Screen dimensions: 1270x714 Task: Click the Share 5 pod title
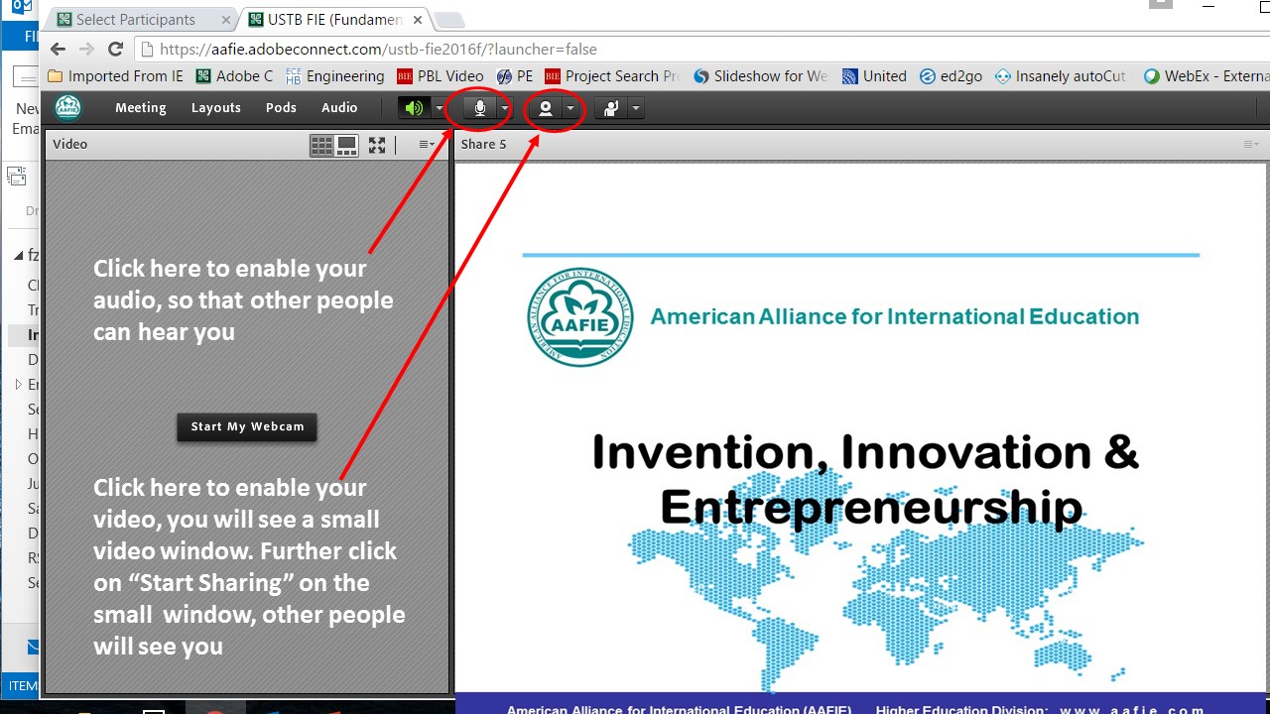pyautogui.click(x=483, y=144)
